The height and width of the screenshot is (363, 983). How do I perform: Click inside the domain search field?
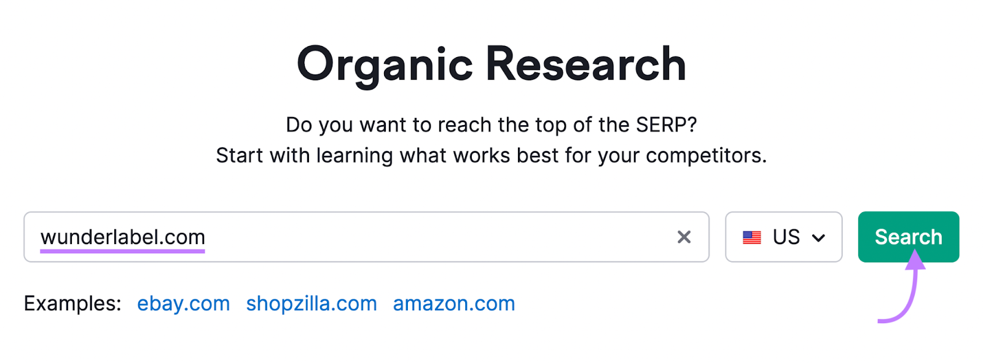click(369, 237)
